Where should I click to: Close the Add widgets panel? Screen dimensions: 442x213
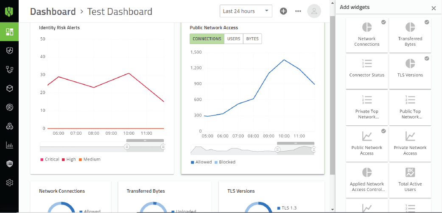[x=434, y=8]
